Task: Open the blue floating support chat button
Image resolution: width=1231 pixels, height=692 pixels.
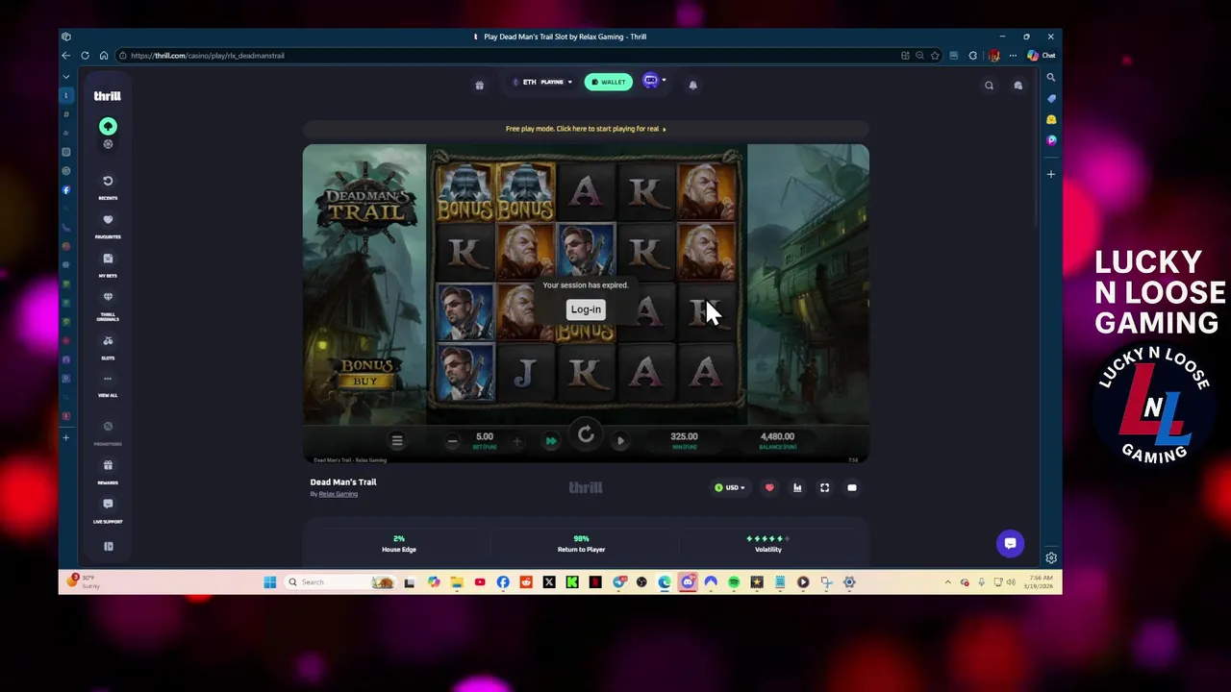Action: coord(1010,544)
